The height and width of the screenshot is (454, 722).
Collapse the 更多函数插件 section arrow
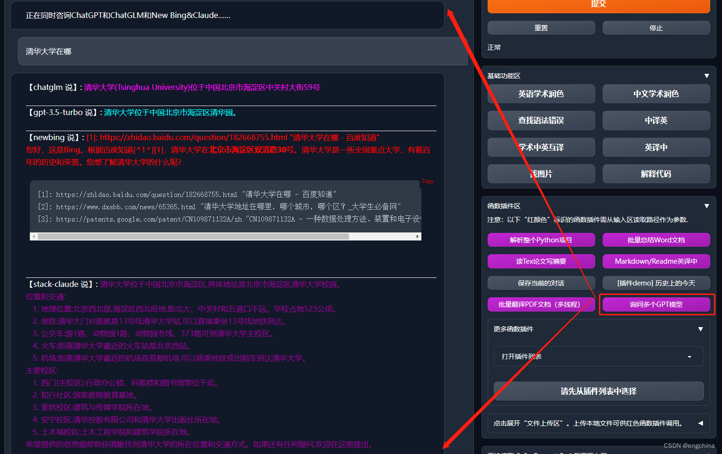coord(700,329)
